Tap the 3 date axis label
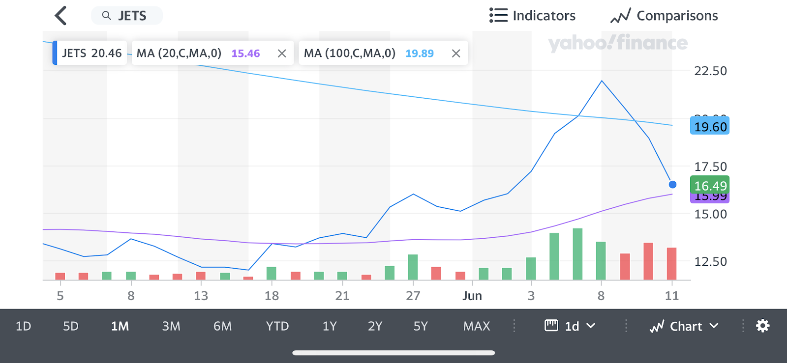The image size is (787, 363). (531, 296)
